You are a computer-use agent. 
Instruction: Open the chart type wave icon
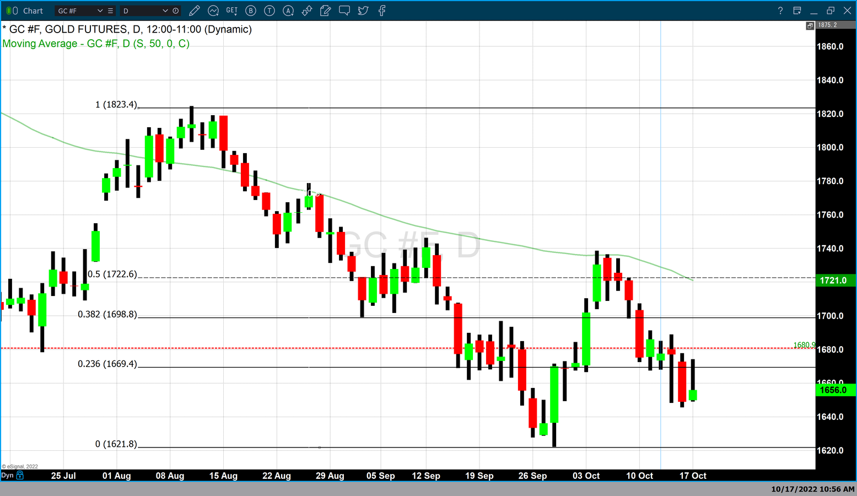point(213,10)
